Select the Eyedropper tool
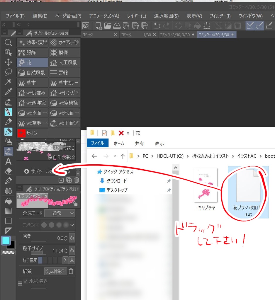Screen dimensions: 275x300 coord(8,92)
